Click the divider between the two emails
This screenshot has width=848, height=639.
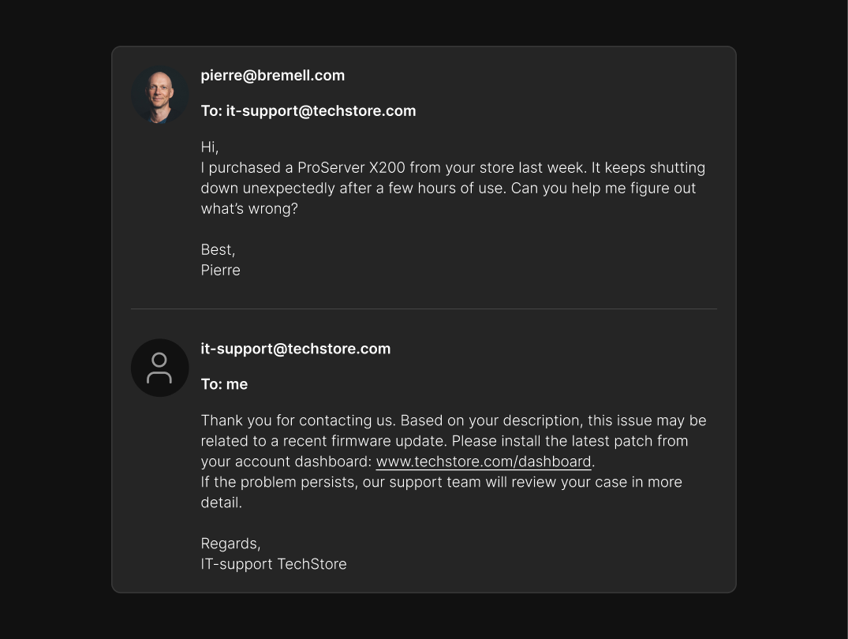(x=424, y=308)
